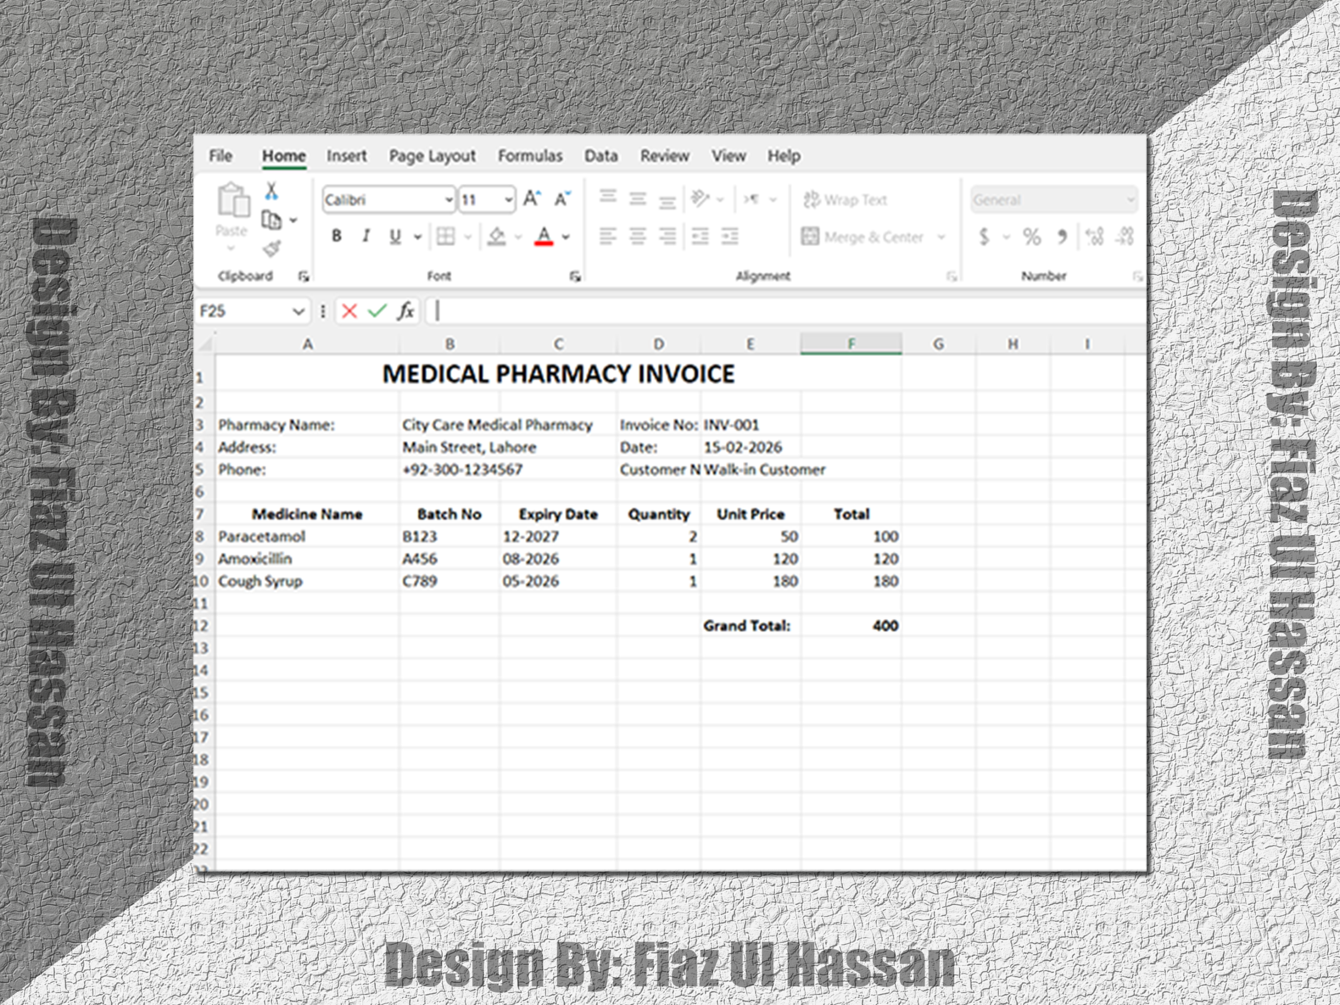Click the Increase Indent icon
This screenshot has width=1340, height=1005.
pos(729,236)
